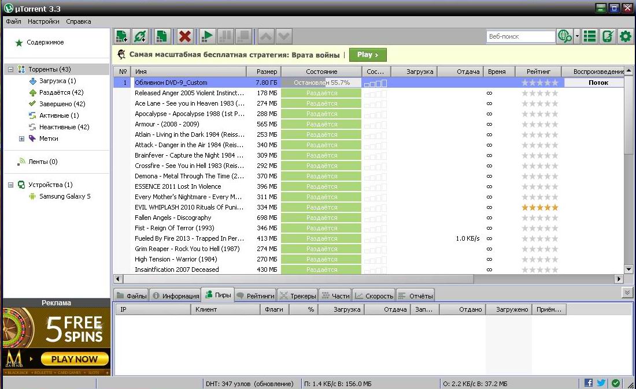Screen dimensions: 636x389
Task: Switch to the Файлы tab
Action: (x=131, y=296)
